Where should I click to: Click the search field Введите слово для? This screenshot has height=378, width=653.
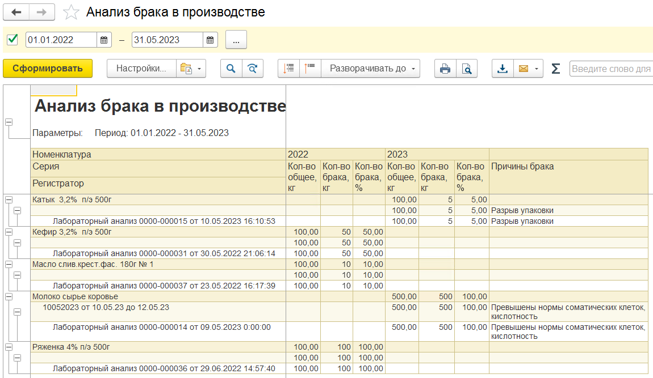pos(611,69)
